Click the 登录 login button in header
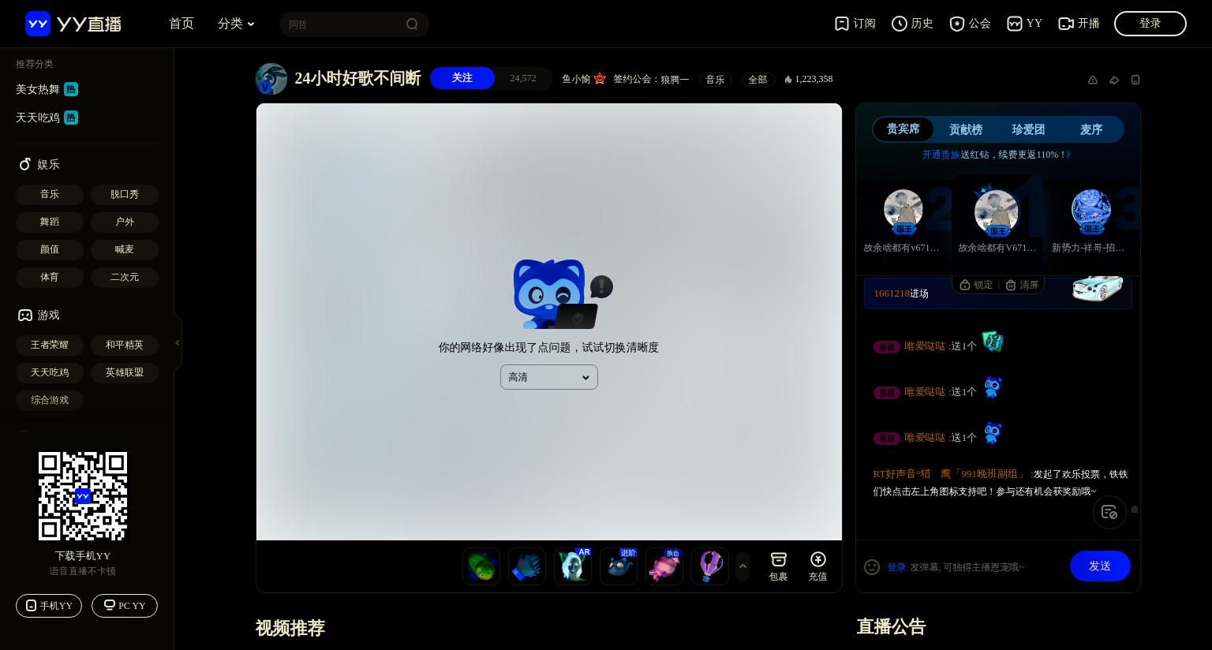Screen dimensions: 1212x650 pos(1150,24)
